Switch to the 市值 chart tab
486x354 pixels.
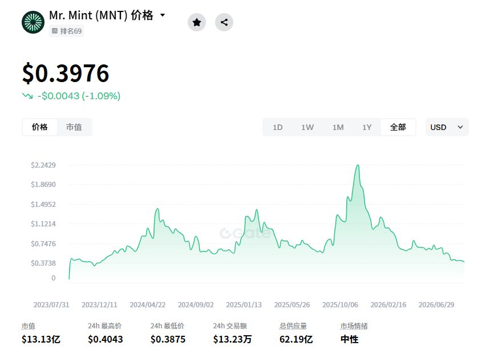pos(74,127)
